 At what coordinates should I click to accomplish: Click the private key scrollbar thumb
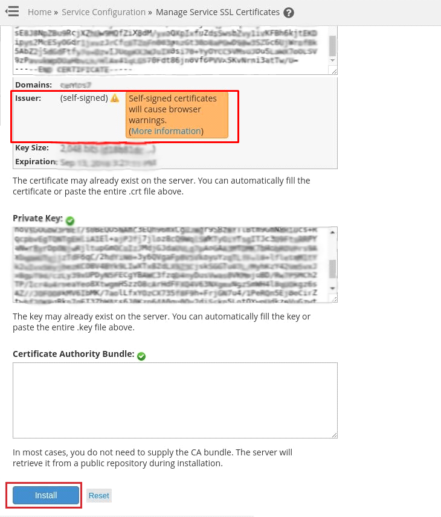[x=332, y=269]
